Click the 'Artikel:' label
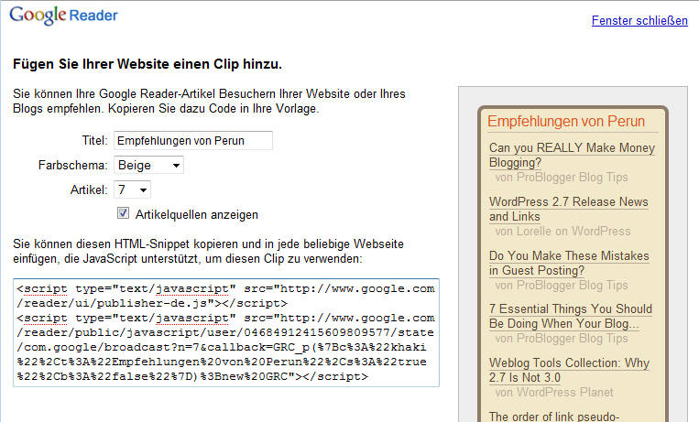Viewport: 699px width, 422px height. pyautogui.click(x=89, y=189)
